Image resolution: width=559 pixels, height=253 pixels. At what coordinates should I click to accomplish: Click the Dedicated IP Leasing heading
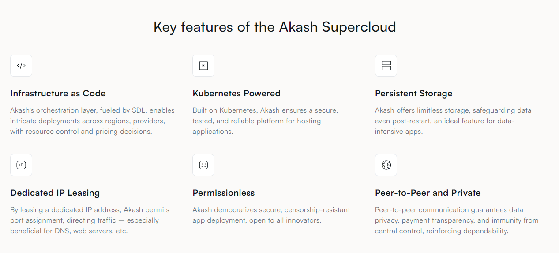click(55, 193)
